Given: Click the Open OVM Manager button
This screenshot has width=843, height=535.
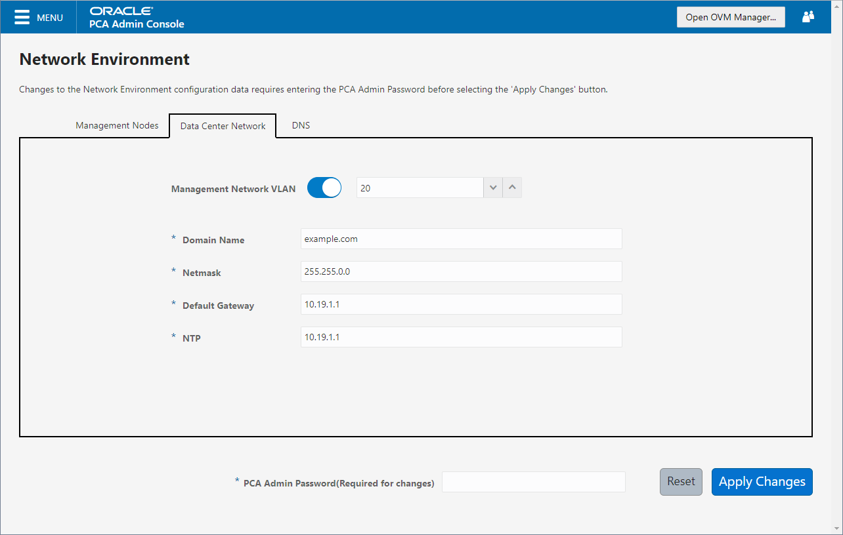Looking at the screenshot, I should click(x=731, y=17).
